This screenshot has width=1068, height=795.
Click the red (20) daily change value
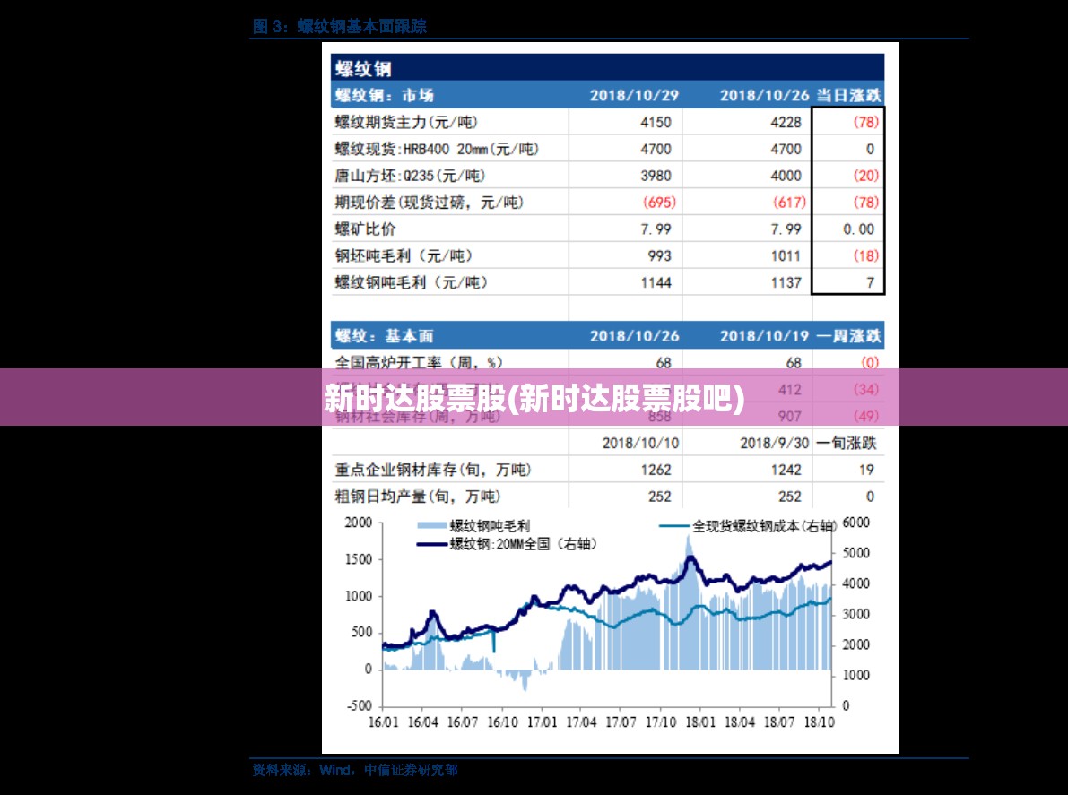point(865,176)
